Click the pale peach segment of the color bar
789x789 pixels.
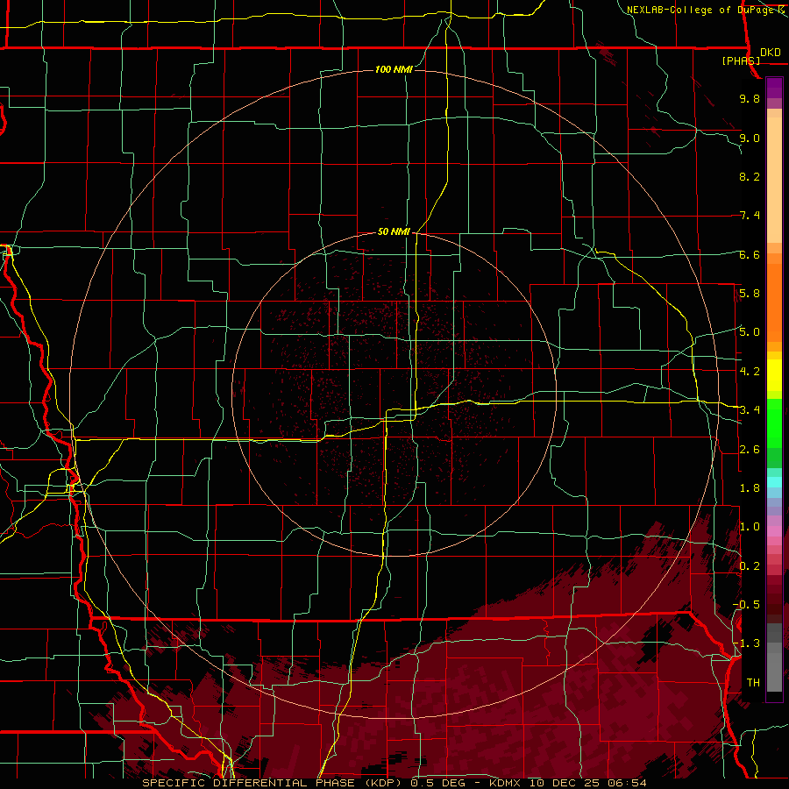pos(774,181)
